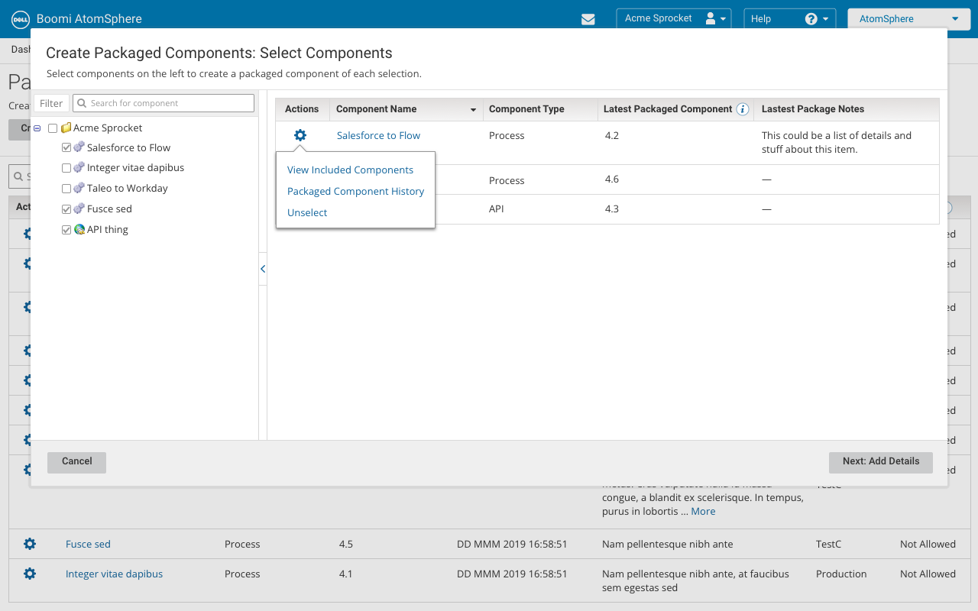Click the Search for component field

pyautogui.click(x=164, y=103)
